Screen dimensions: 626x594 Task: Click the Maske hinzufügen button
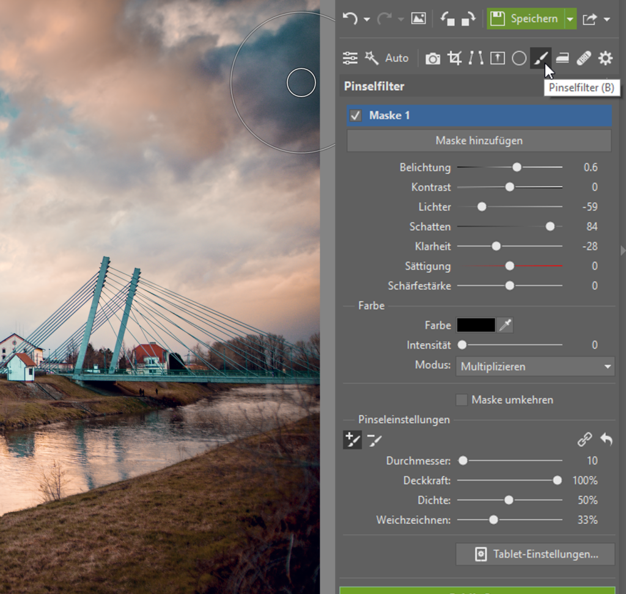click(x=479, y=140)
